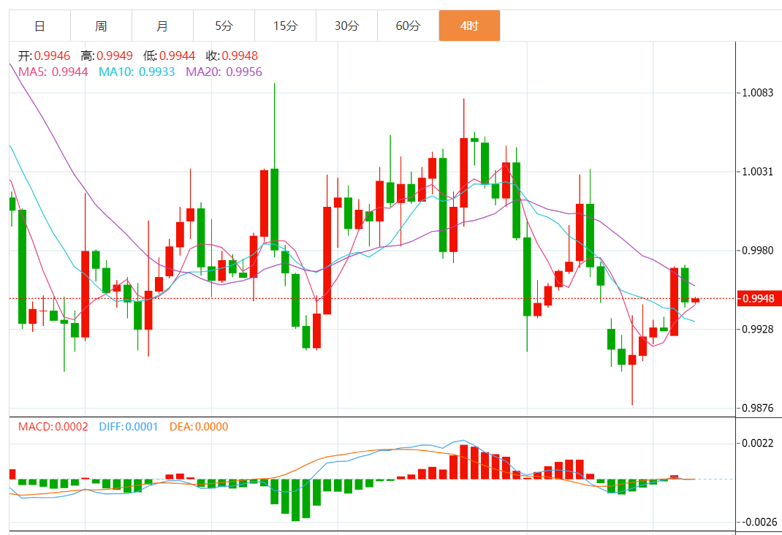782x535 pixels.
Task: Click the close price 收:0.9948
Action: pyautogui.click(x=232, y=56)
